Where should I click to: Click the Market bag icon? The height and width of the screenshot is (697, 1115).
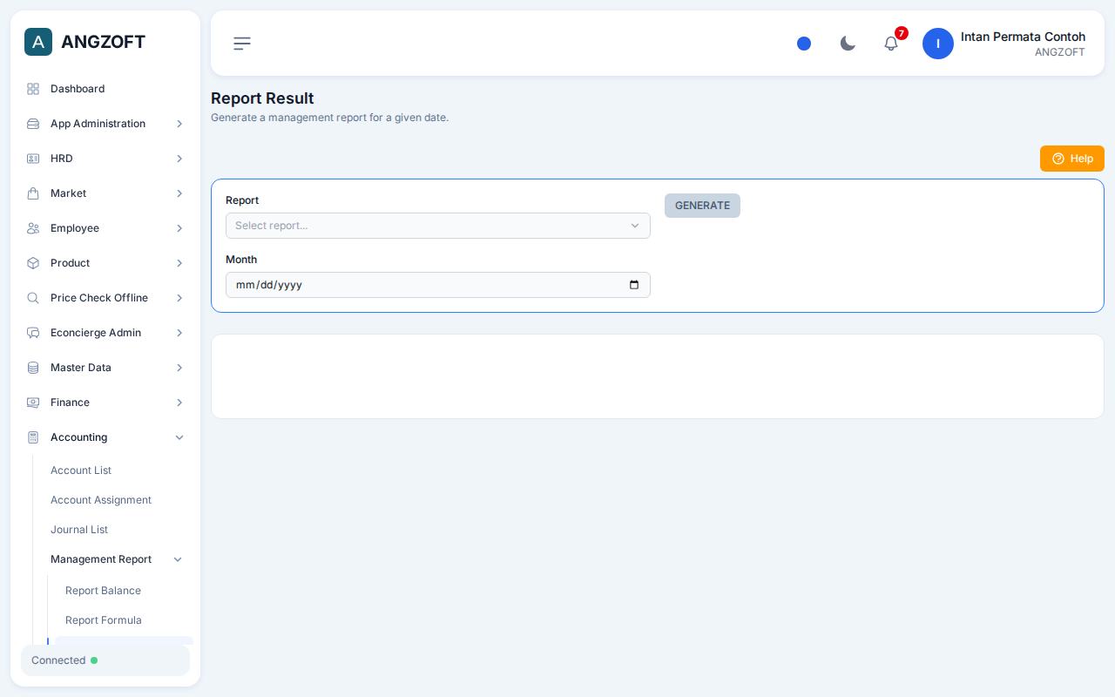tap(33, 193)
